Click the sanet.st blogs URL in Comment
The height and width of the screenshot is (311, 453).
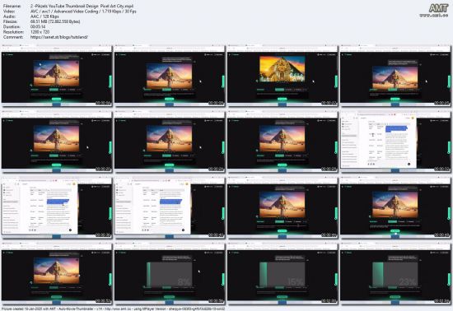click(x=59, y=37)
